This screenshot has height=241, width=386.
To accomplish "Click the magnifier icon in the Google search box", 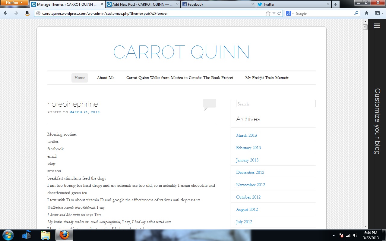I will (356, 13).
